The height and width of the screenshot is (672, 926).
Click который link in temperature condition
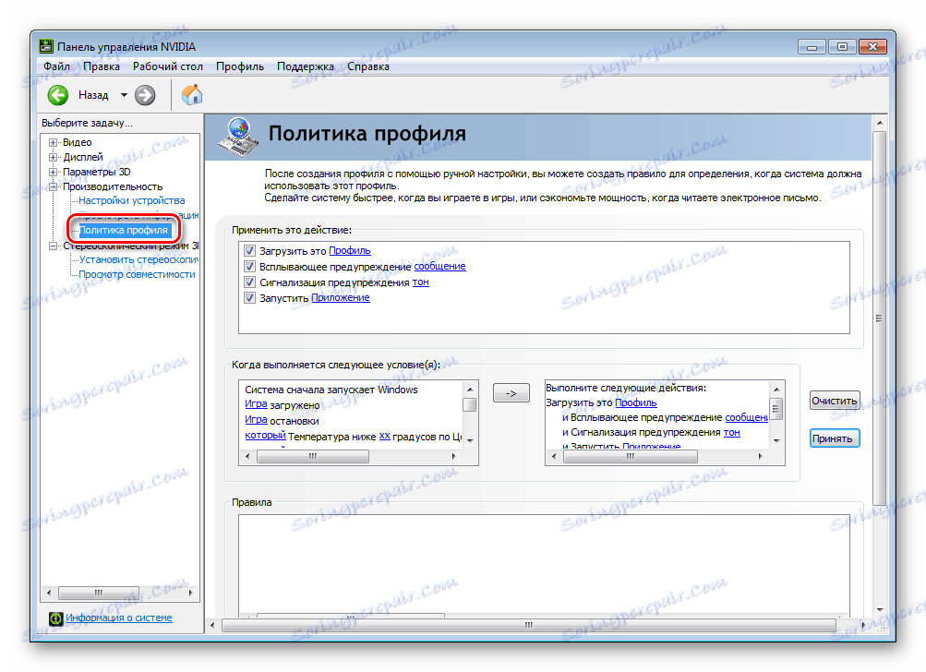click(x=265, y=436)
